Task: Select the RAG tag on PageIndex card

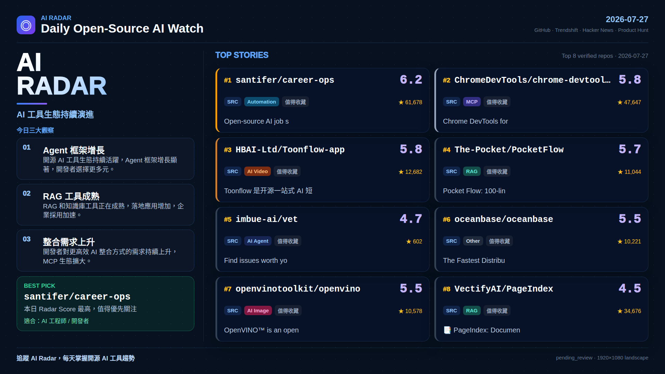Action: pyautogui.click(x=472, y=311)
